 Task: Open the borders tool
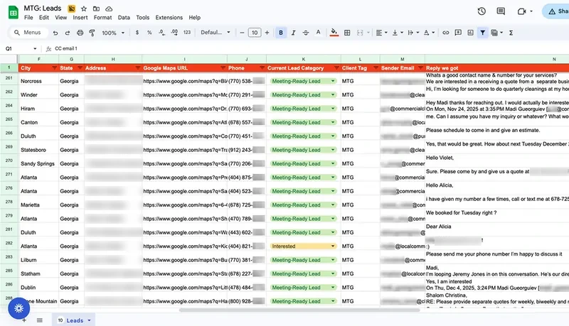(x=347, y=33)
